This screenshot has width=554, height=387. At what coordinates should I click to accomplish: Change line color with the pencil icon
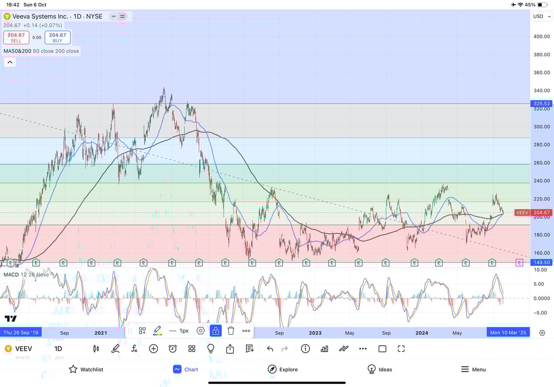158,331
